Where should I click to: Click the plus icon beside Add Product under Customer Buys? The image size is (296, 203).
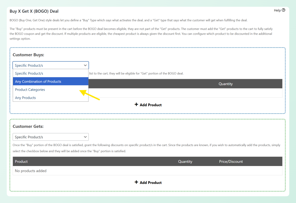pos(136,105)
